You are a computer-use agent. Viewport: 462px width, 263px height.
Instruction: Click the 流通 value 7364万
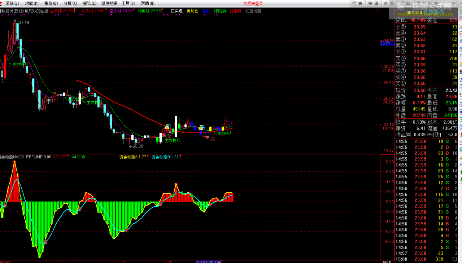point(450,128)
